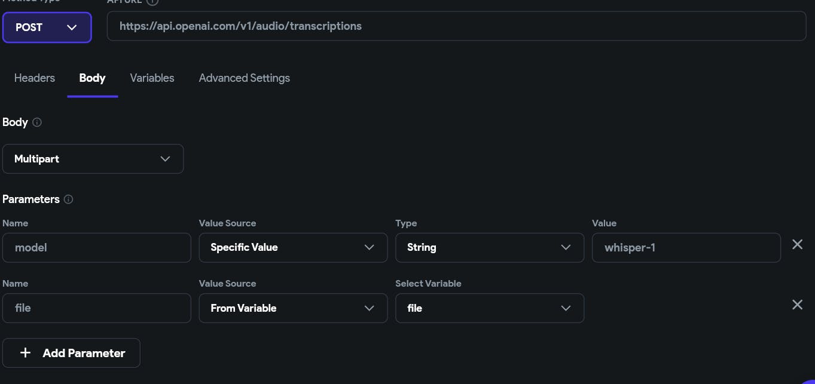Click the model parameter name field
The image size is (815, 384).
(x=96, y=247)
